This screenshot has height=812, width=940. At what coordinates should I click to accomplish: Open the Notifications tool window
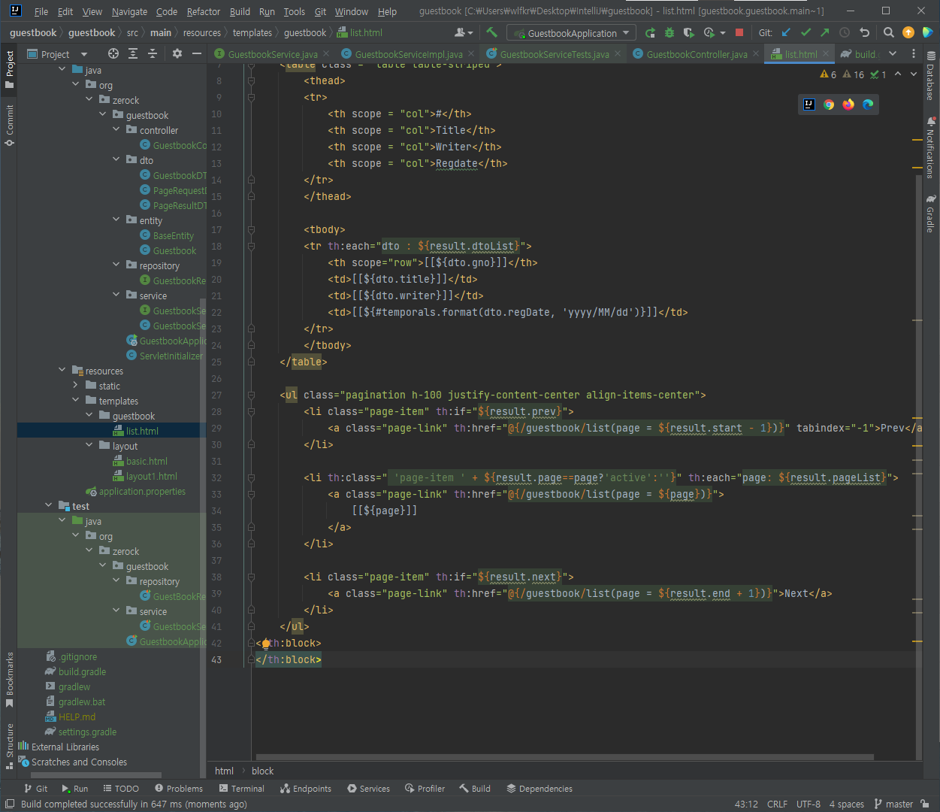(x=931, y=147)
